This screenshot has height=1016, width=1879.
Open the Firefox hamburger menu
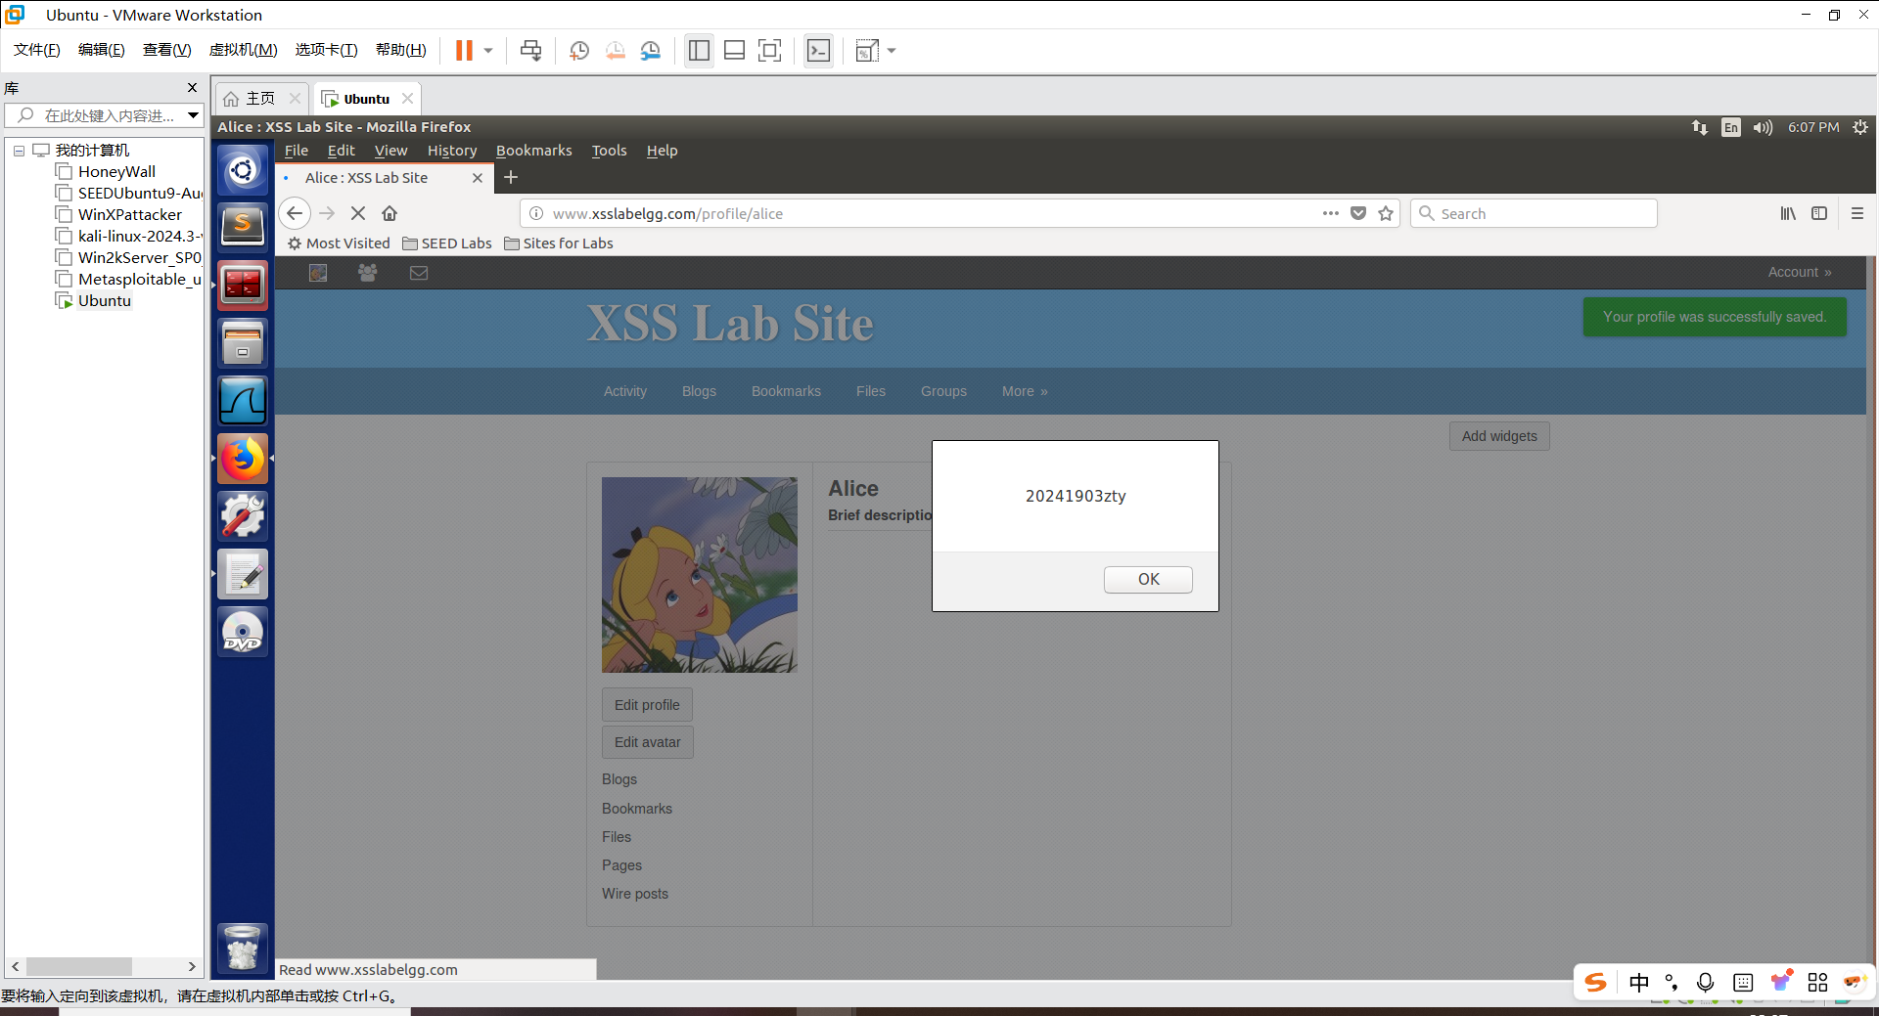pyautogui.click(x=1857, y=213)
